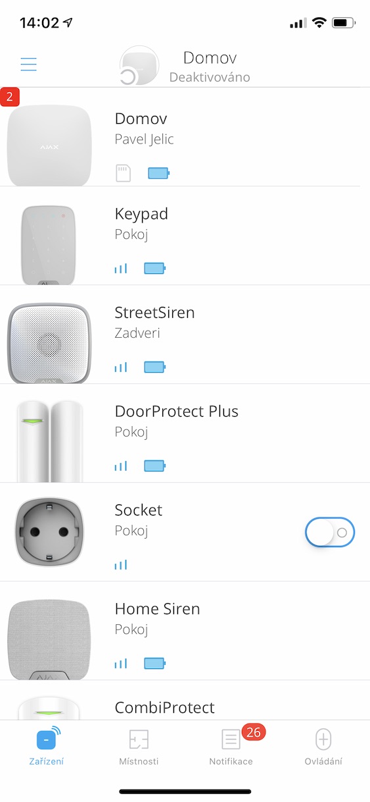
Task: Open the CombiProtect device entry
Action: pyautogui.click(x=185, y=700)
